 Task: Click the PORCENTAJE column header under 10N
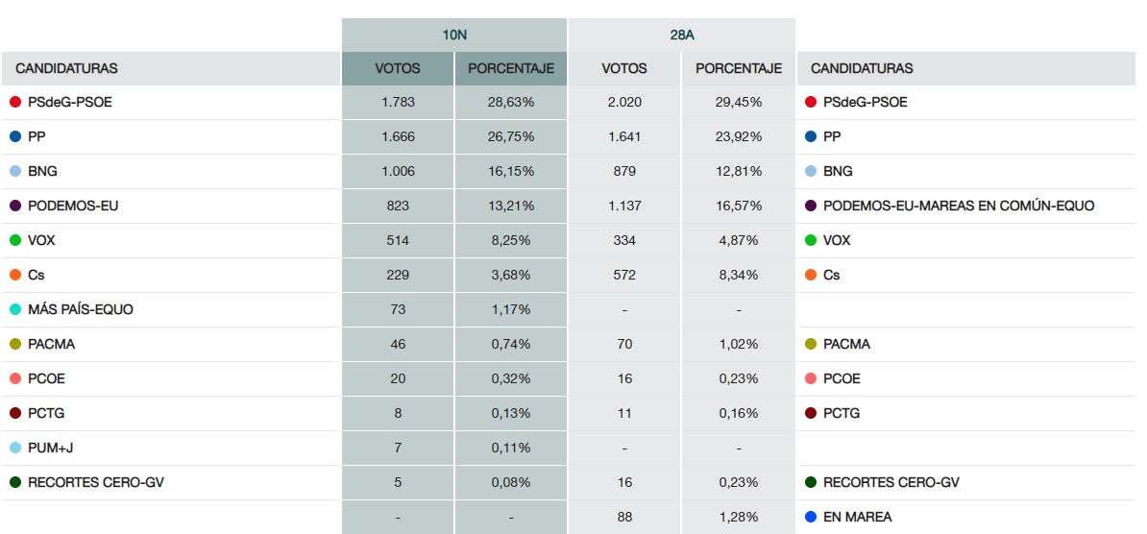[511, 68]
